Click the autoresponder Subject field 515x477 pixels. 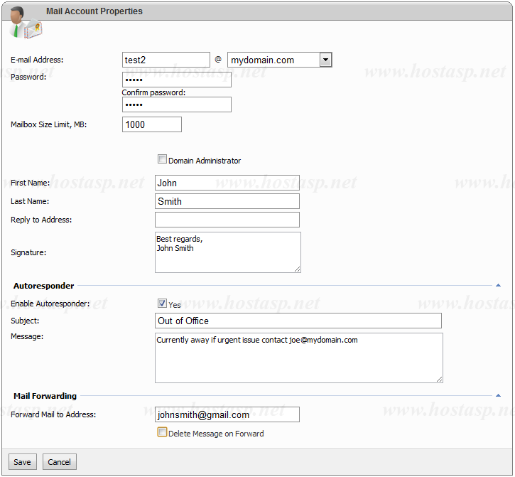pyautogui.click(x=298, y=321)
